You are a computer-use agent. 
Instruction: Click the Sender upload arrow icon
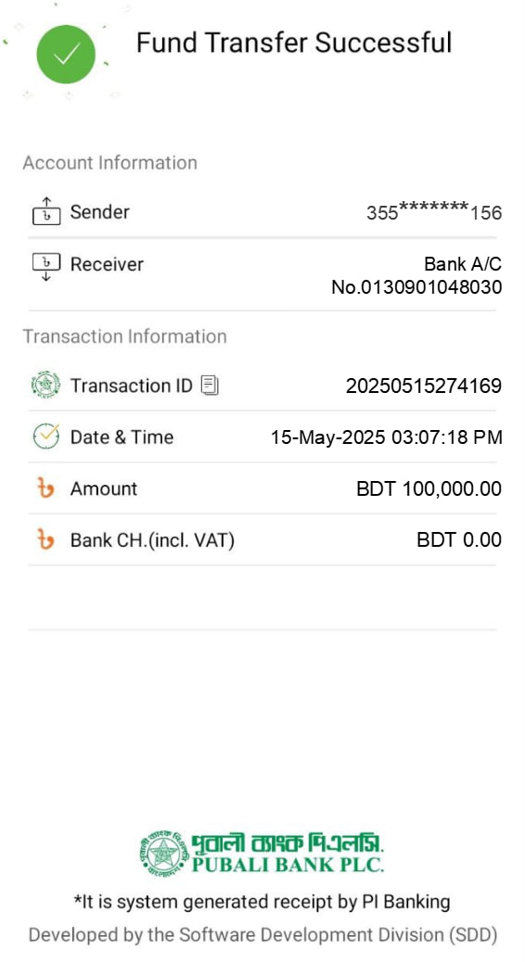(x=46, y=211)
